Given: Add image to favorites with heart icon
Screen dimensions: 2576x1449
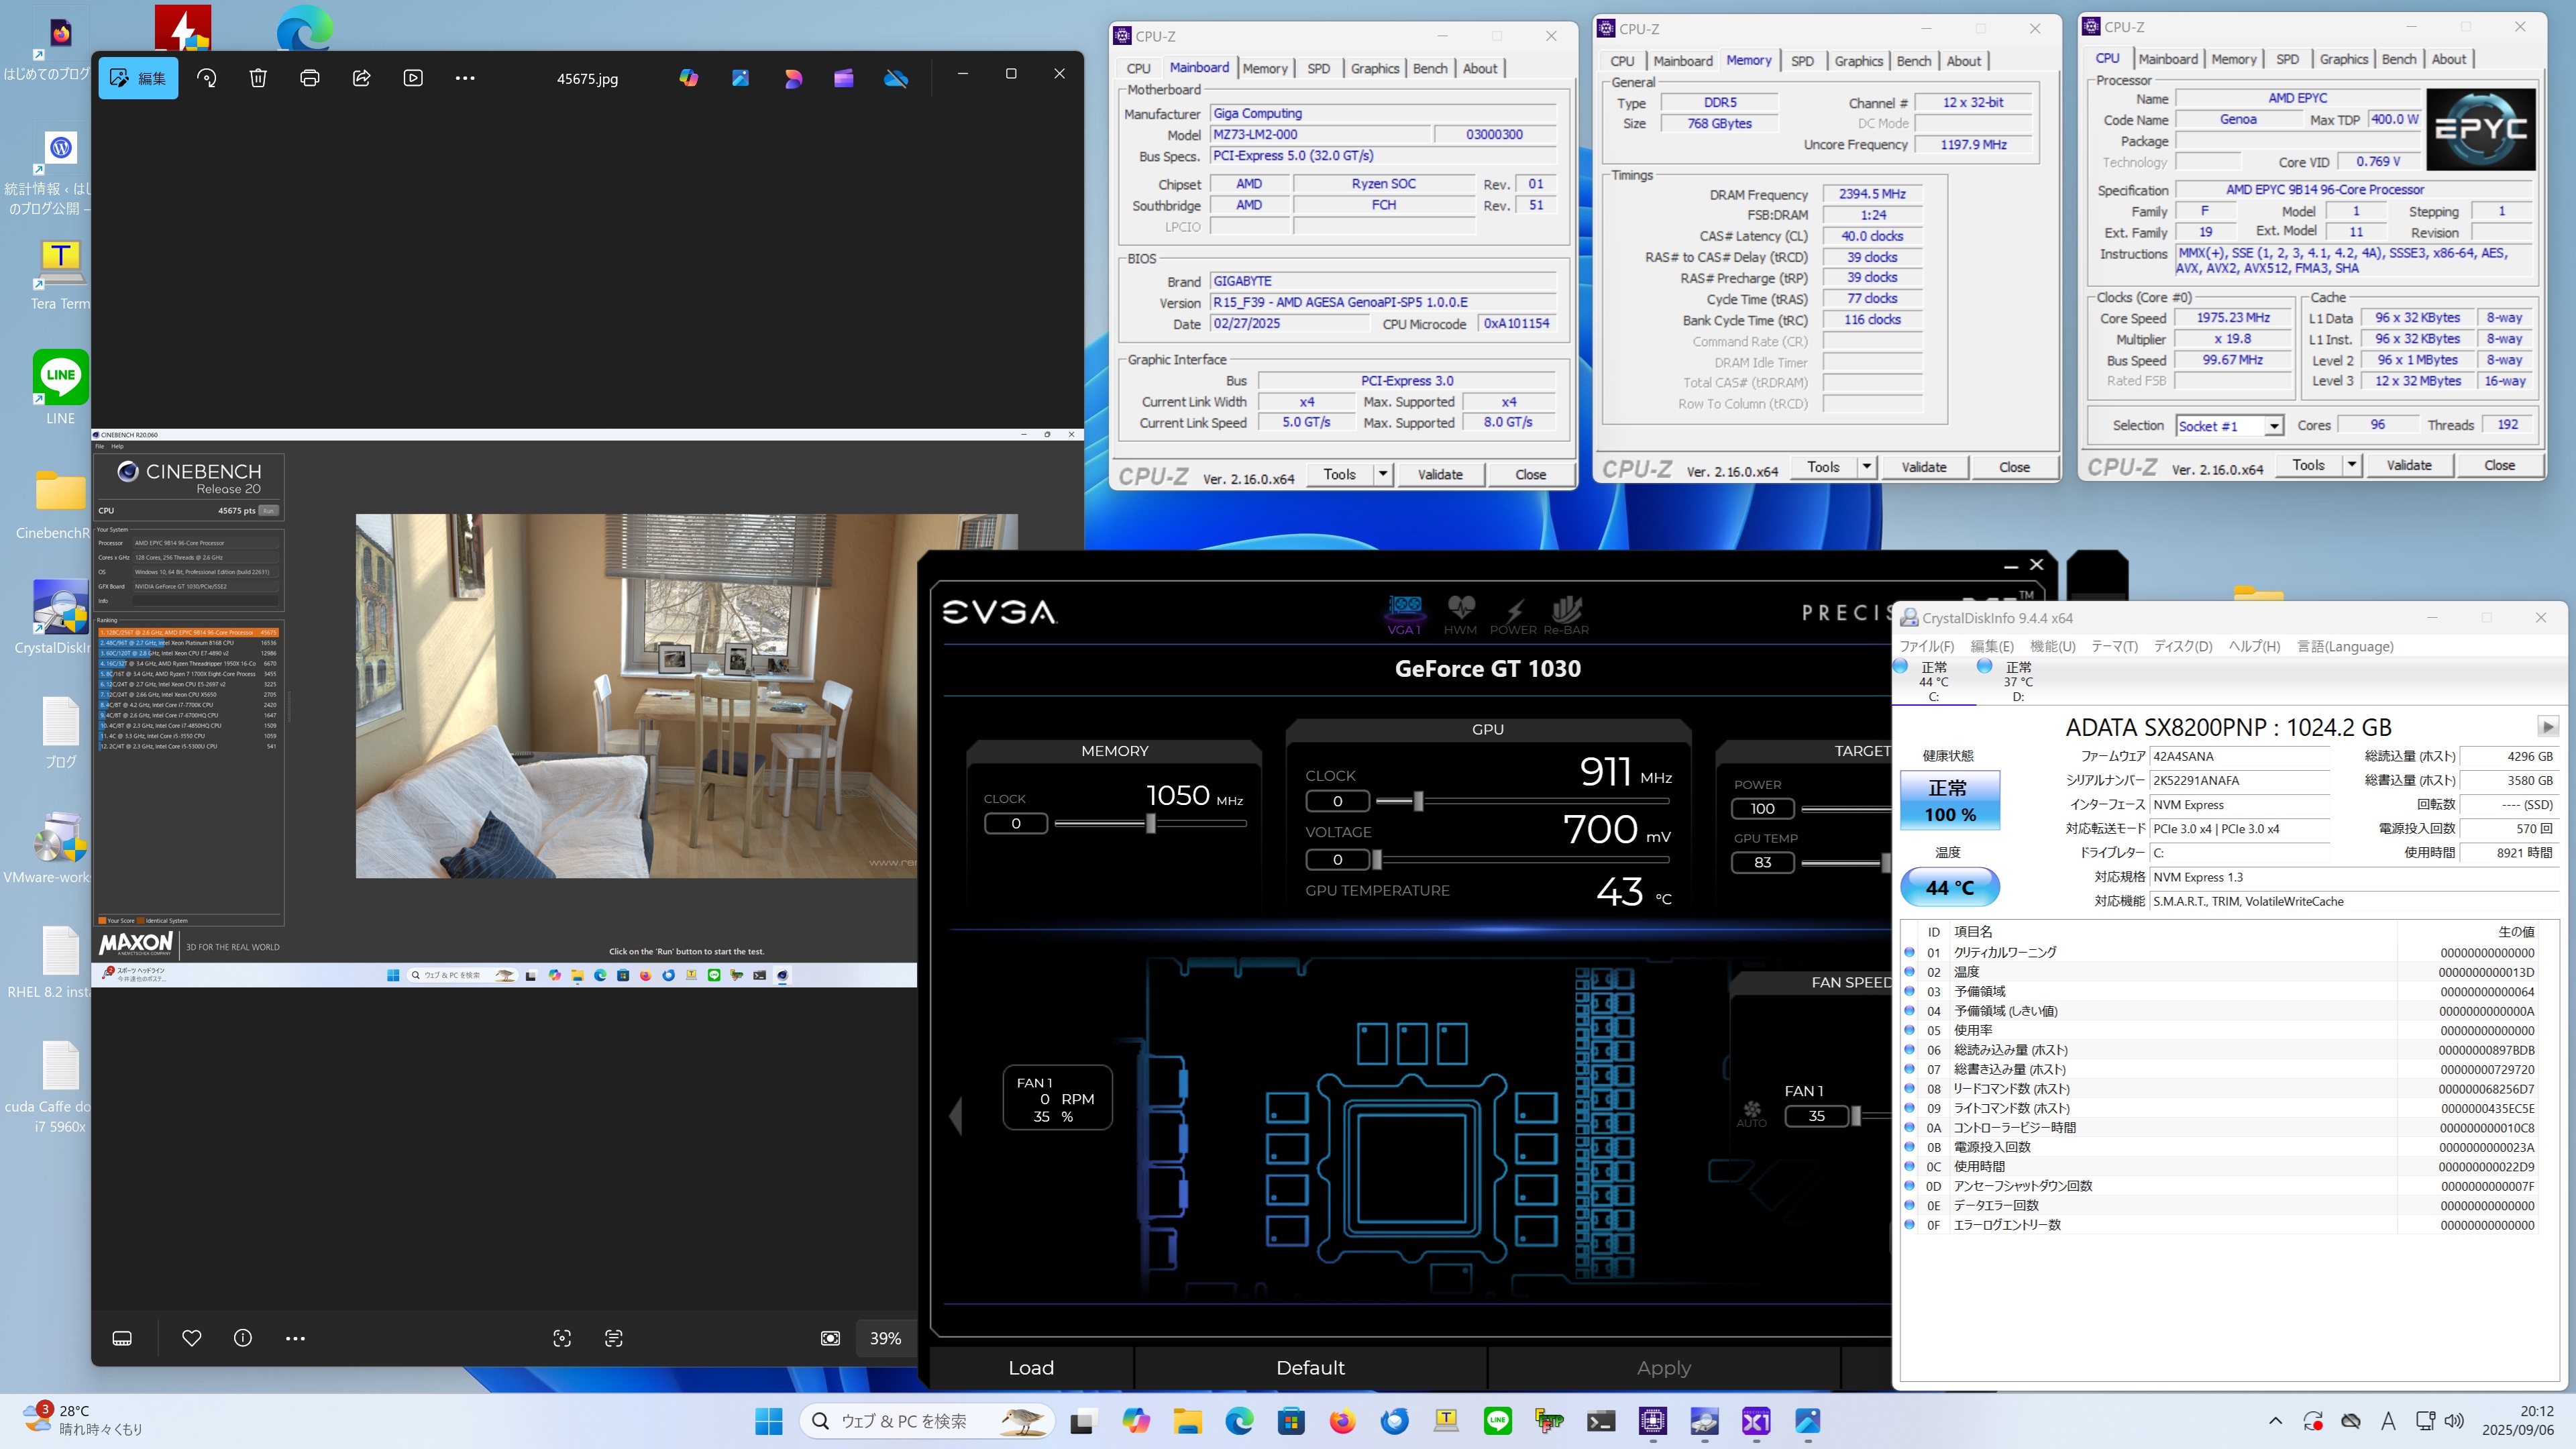Looking at the screenshot, I should tap(191, 1338).
